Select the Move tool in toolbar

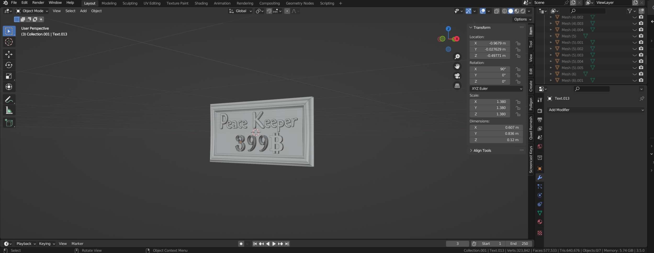pyautogui.click(x=9, y=54)
